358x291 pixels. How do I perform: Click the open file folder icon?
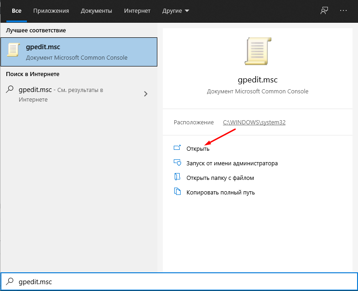177,177
